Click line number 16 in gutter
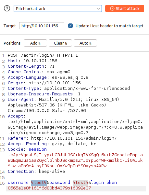The height and width of the screenshot is (195, 149). pyautogui.click(x=2, y=183)
